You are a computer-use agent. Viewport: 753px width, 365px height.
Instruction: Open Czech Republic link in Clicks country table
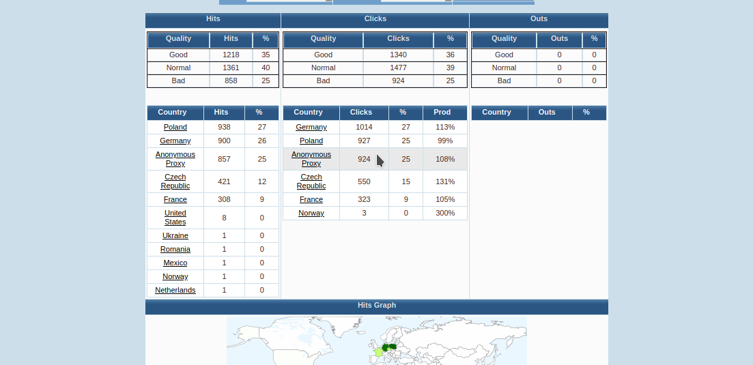tap(311, 181)
